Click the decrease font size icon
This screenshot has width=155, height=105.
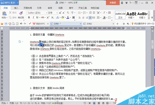tap(64, 13)
